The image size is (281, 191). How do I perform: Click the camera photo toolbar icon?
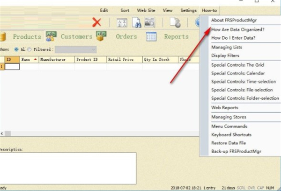point(149,22)
